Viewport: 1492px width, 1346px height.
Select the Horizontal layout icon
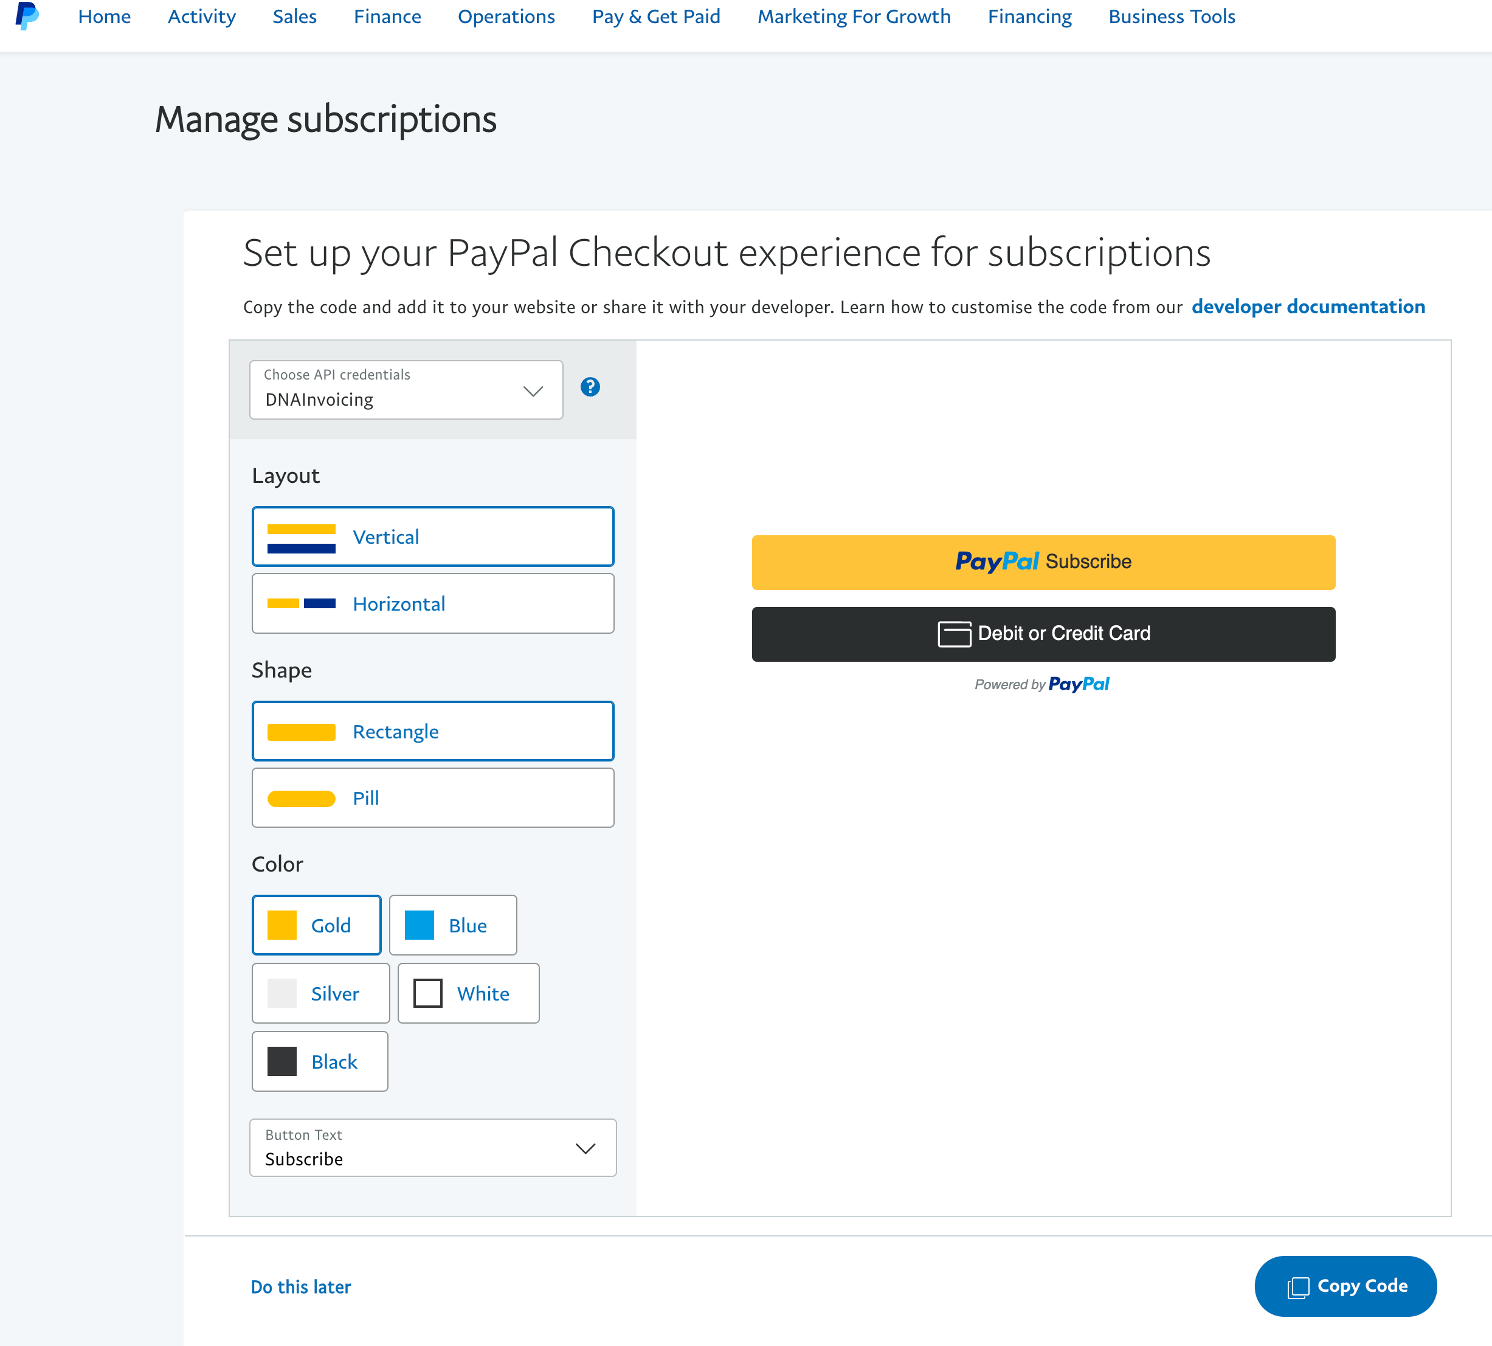(x=300, y=603)
